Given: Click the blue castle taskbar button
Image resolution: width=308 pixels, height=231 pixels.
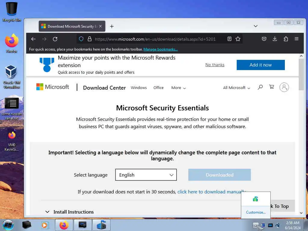Looking at the screenshot, I should 101,225.
